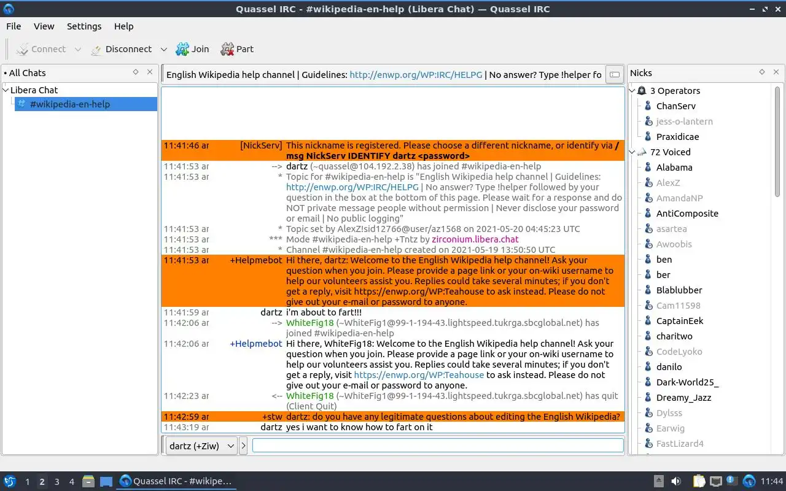
Task: Open the zirconium.libera.chat server link
Action: (475, 239)
